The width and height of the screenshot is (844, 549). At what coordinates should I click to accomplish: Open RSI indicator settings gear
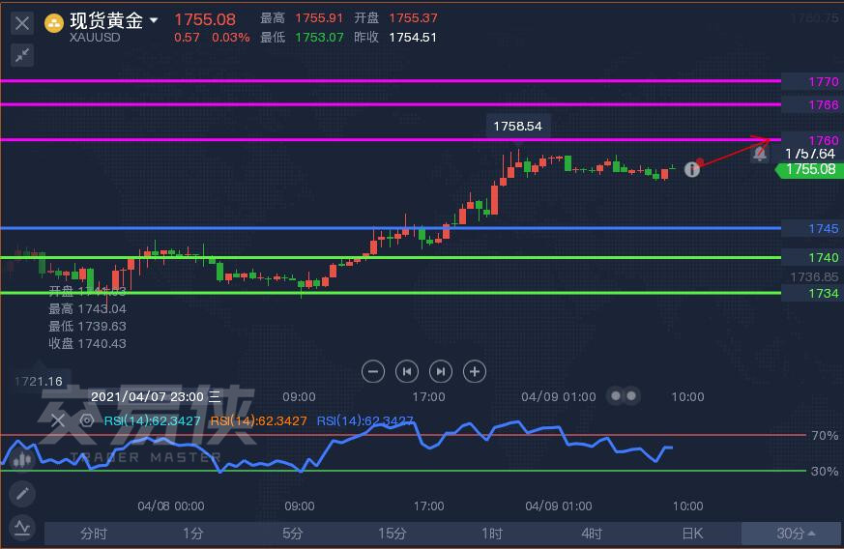86,420
